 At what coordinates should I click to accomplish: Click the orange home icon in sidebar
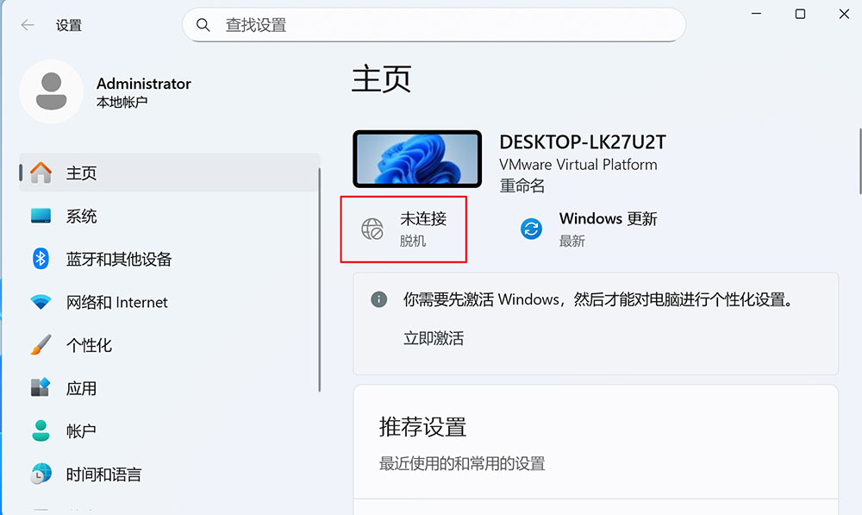point(41,173)
